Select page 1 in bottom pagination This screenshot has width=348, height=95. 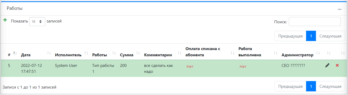point(311,86)
